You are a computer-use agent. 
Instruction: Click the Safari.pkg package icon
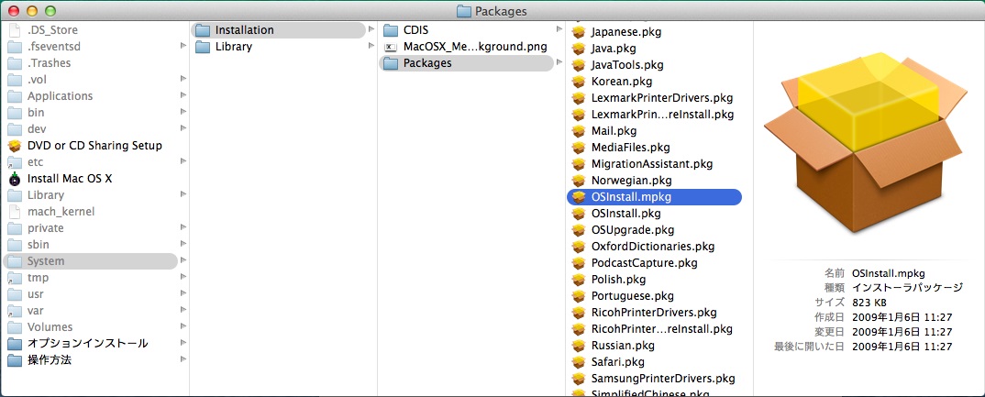[579, 362]
